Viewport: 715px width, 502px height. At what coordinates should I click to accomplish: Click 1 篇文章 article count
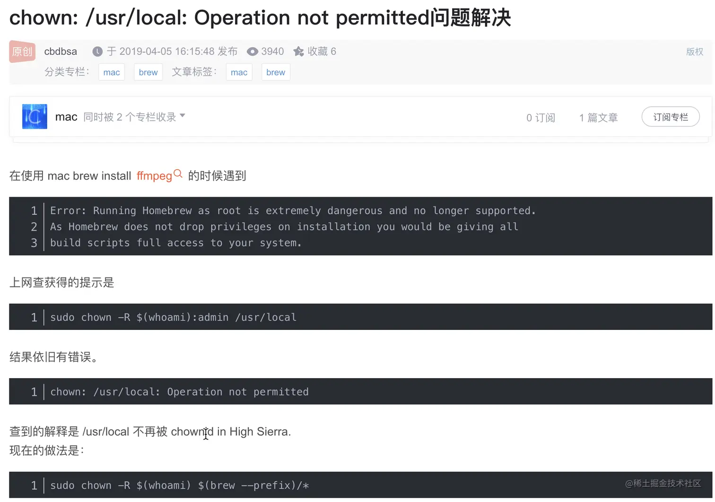point(599,118)
